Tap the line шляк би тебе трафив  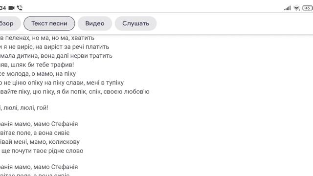pos(37,65)
